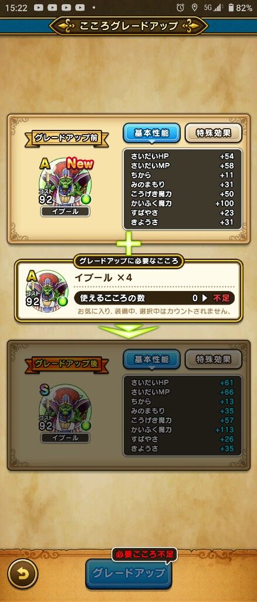The height and width of the screenshot is (602, 257).
Task: Tap the 5G signal strength icon
Action: coord(213,8)
